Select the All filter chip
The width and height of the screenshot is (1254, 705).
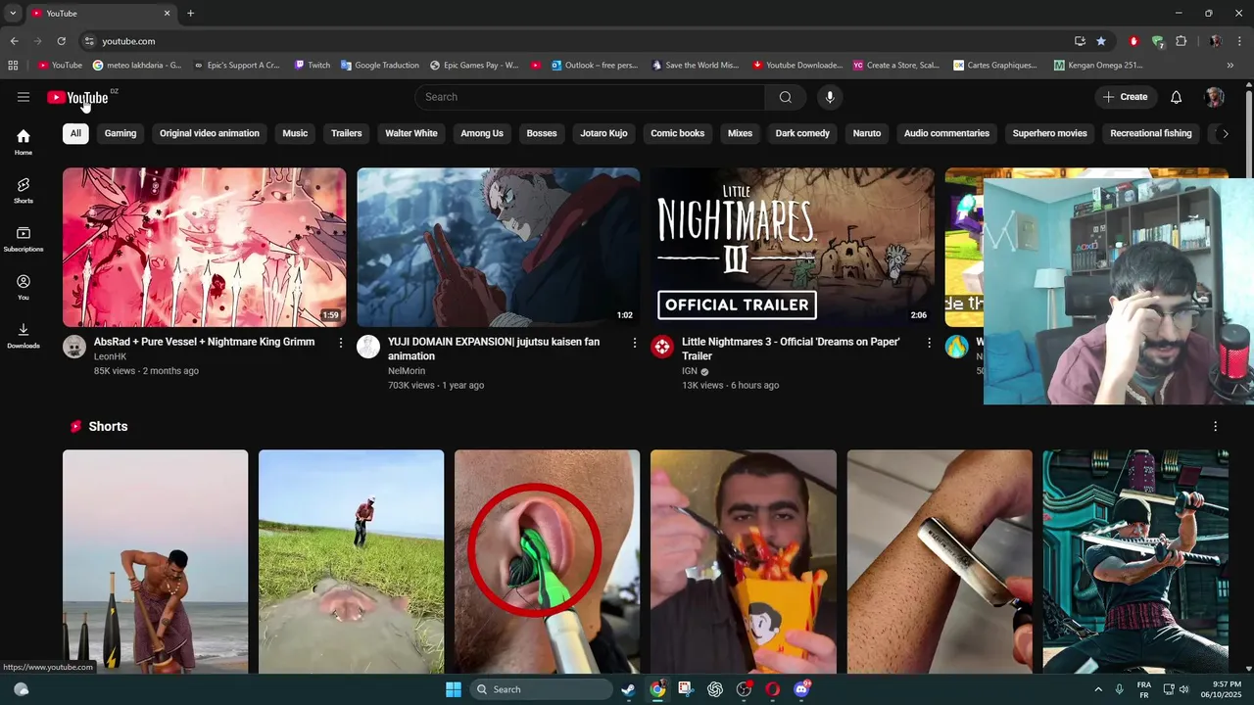tap(75, 133)
